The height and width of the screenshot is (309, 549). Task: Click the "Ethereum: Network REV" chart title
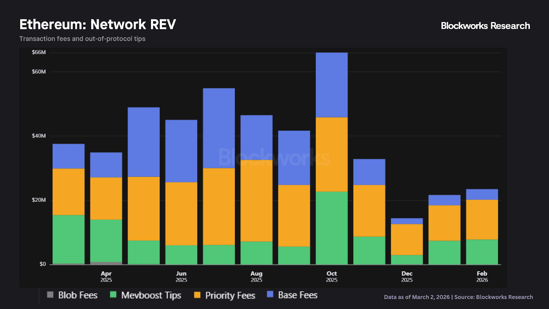click(98, 24)
